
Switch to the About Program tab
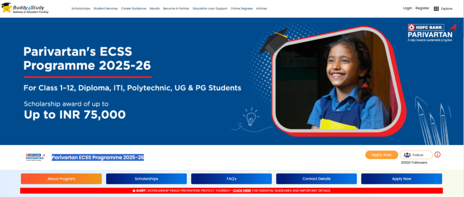pos(61,179)
